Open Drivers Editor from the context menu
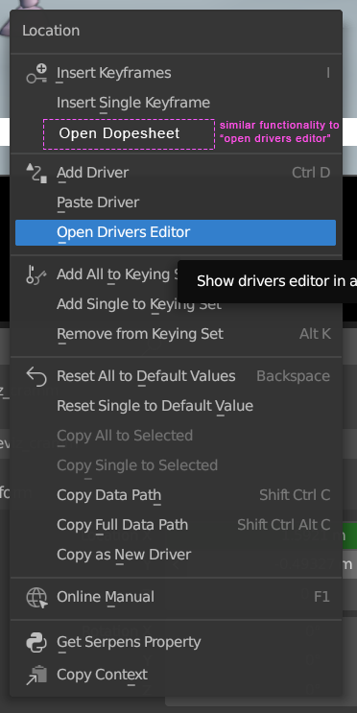Image resolution: width=357 pixels, height=713 pixels. coord(176,232)
